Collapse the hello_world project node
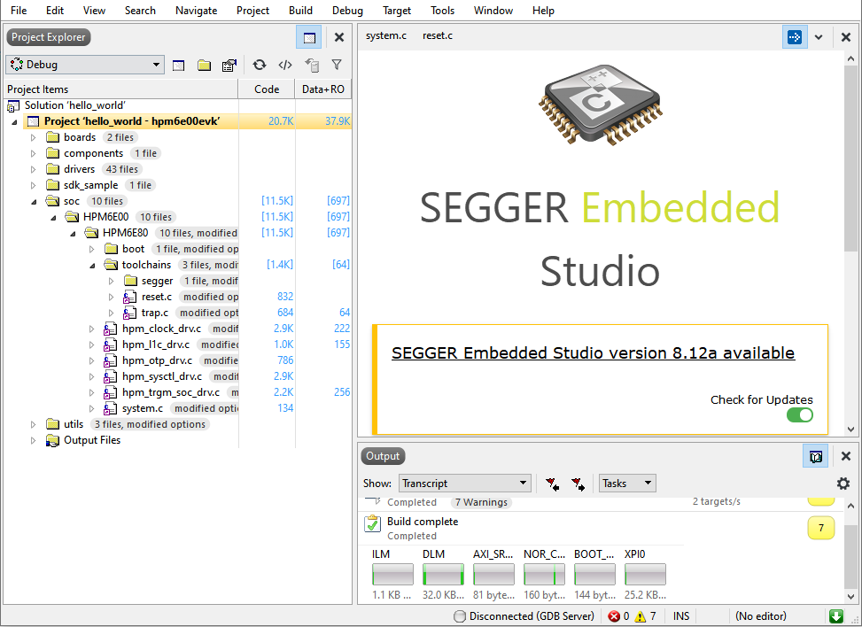Screen dimensions: 862x627 pos(14,122)
